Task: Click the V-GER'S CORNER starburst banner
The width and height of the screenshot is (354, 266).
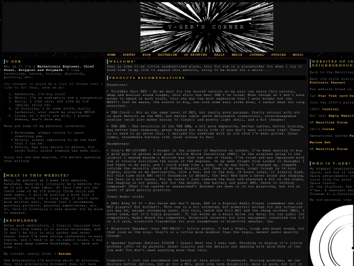Action: click(x=206, y=27)
